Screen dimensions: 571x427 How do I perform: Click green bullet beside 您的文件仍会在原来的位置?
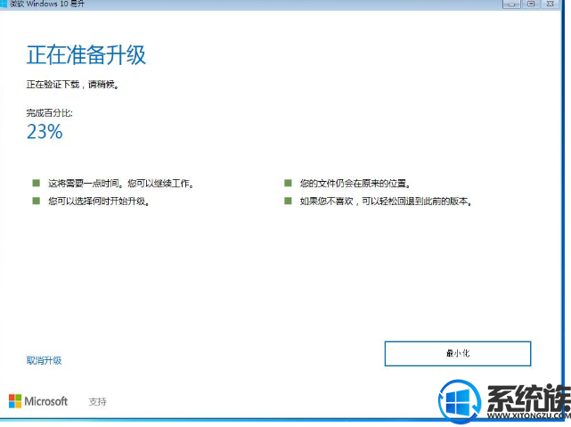coord(288,183)
